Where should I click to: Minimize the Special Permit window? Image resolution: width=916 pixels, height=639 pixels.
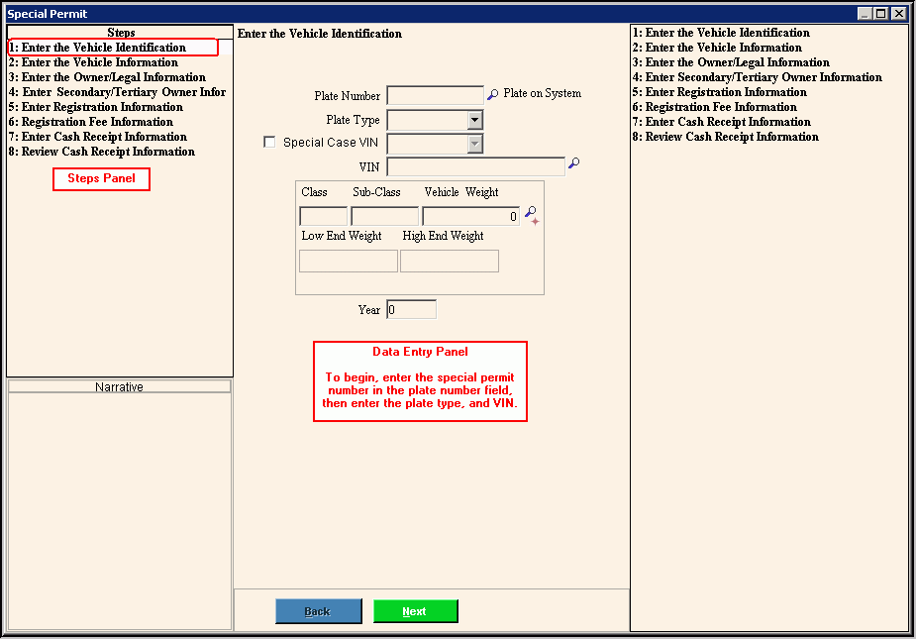865,14
